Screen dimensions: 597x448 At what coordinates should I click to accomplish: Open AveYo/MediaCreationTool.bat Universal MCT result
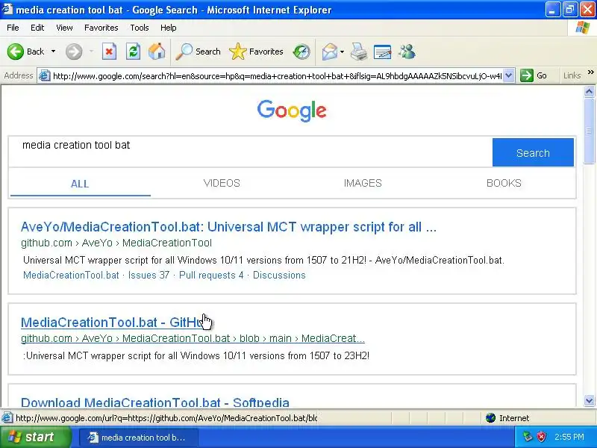click(228, 227)
